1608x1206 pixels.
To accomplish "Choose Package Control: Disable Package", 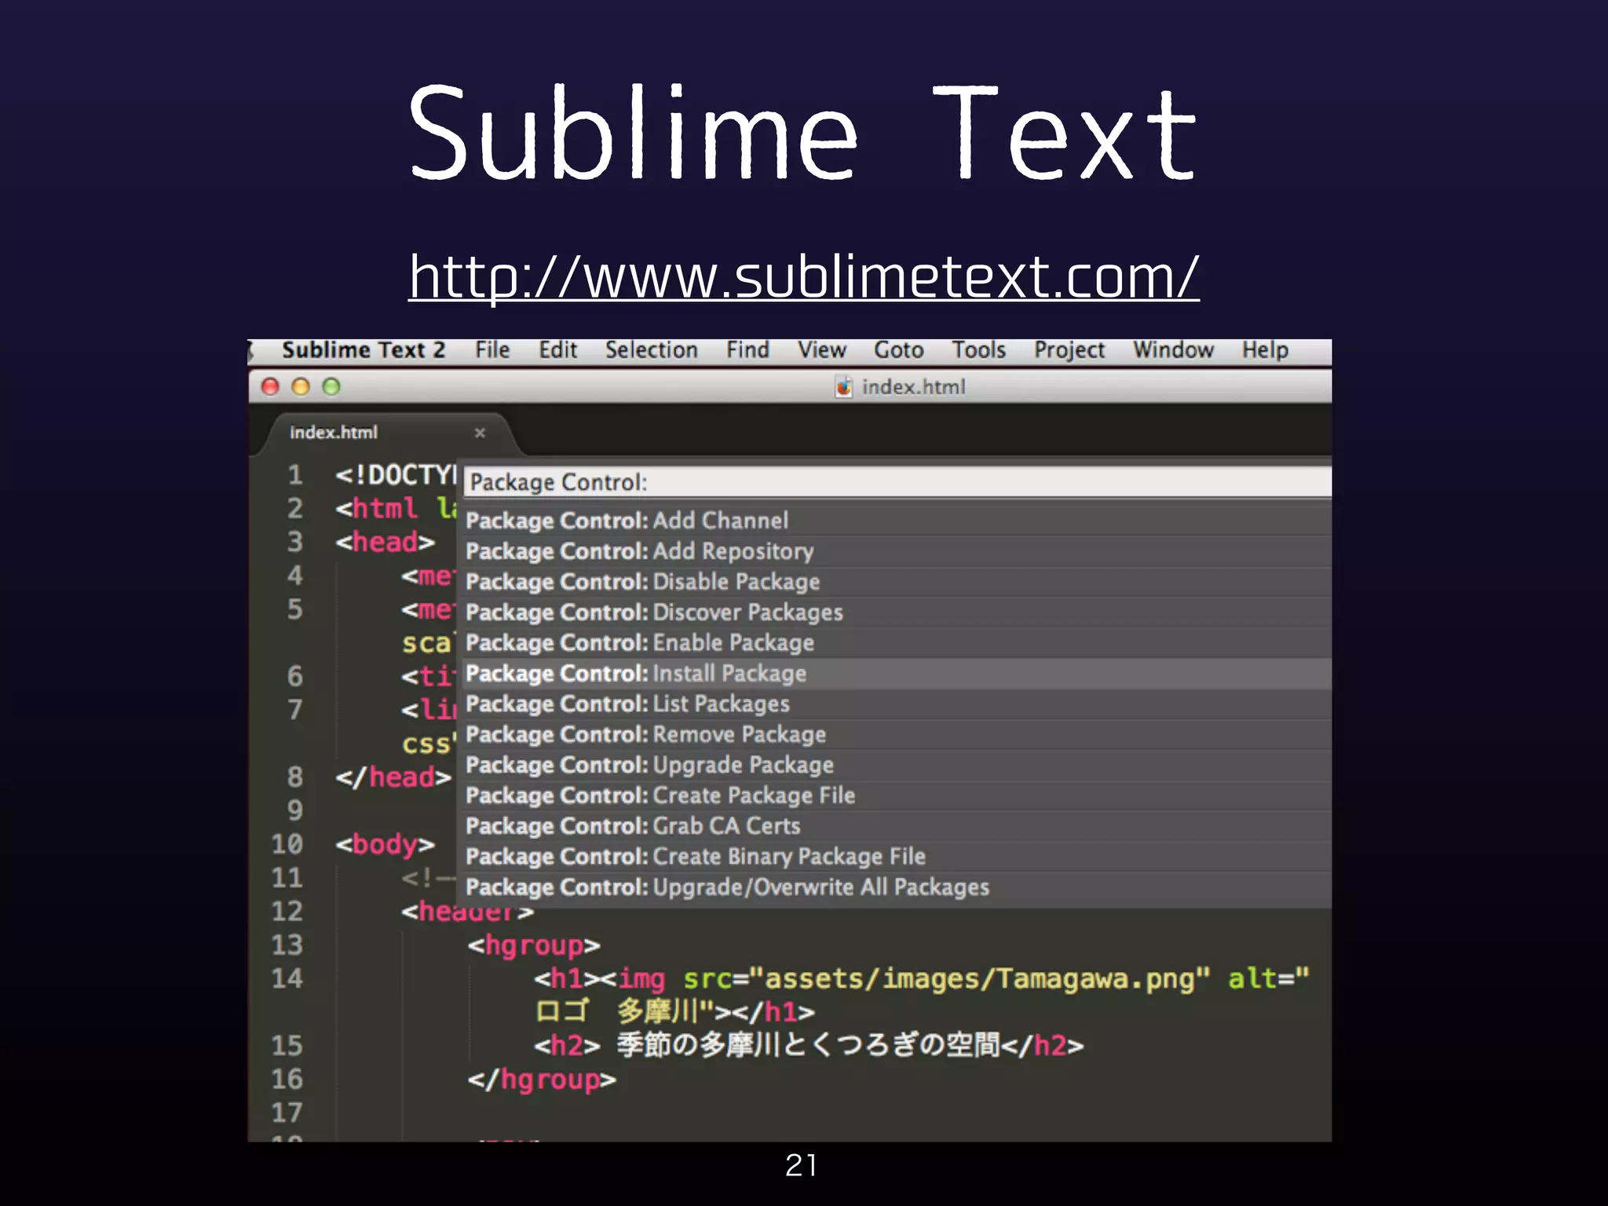I will coord(897,582).
